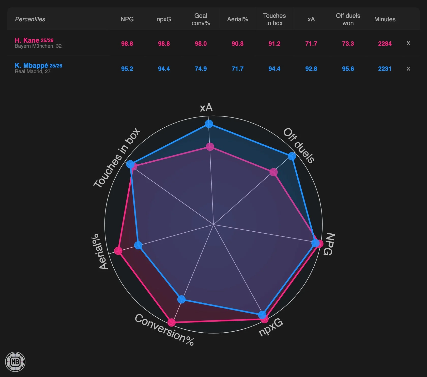Click Mbappé's blue xA radar point
The image size is (427, 377).
click(x=209, y=124)
